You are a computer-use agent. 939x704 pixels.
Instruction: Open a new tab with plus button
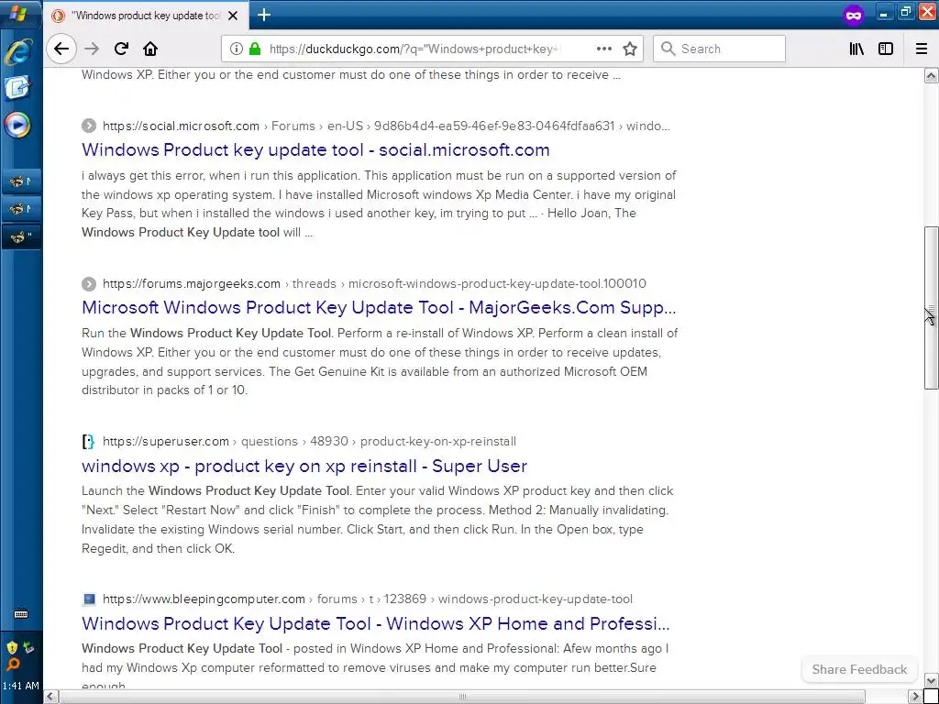pyautogui.click(x=264, y=15)
